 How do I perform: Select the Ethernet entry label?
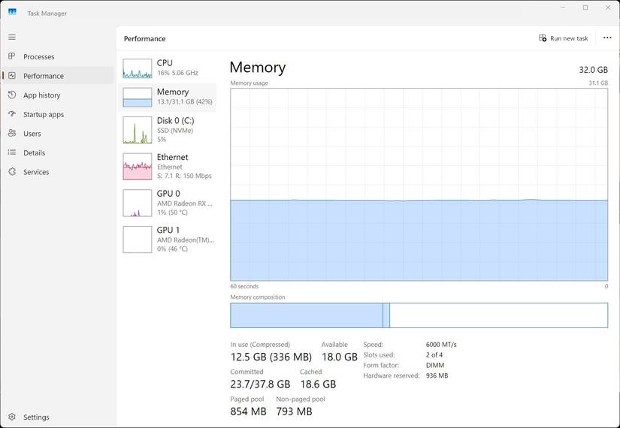pos(172,157)
